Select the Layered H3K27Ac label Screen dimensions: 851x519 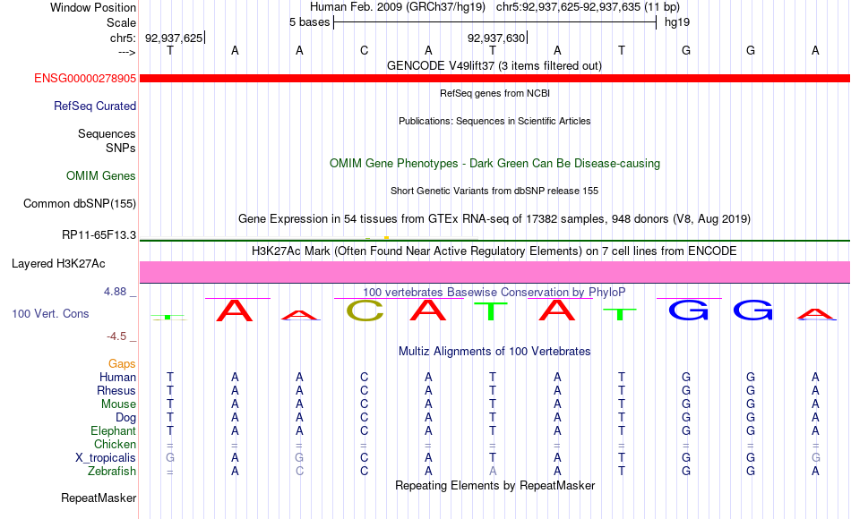58,264
